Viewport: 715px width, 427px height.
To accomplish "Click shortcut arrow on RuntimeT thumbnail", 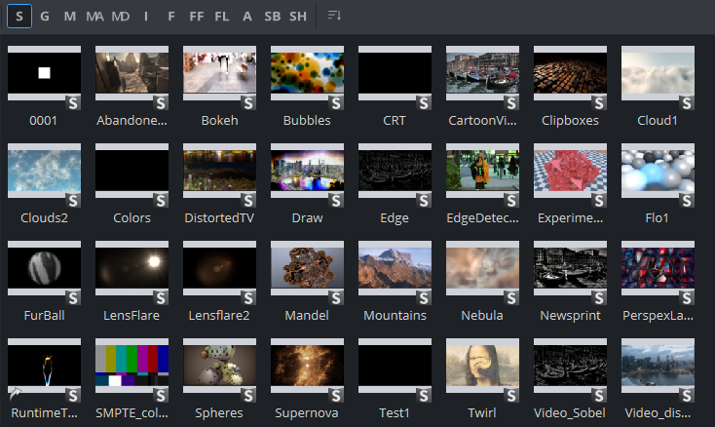I will click(x=14, y=395).
